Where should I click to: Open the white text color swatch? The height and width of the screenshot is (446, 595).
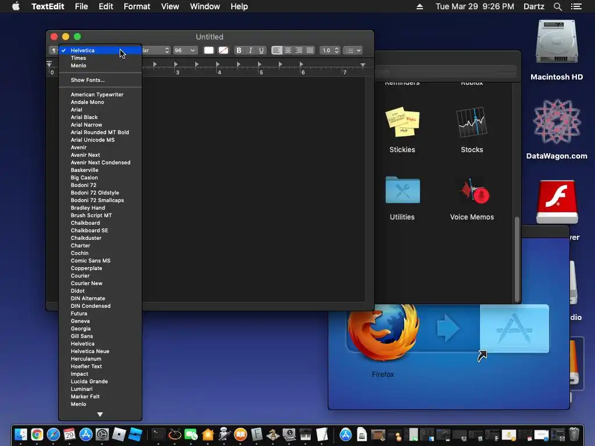209,50
